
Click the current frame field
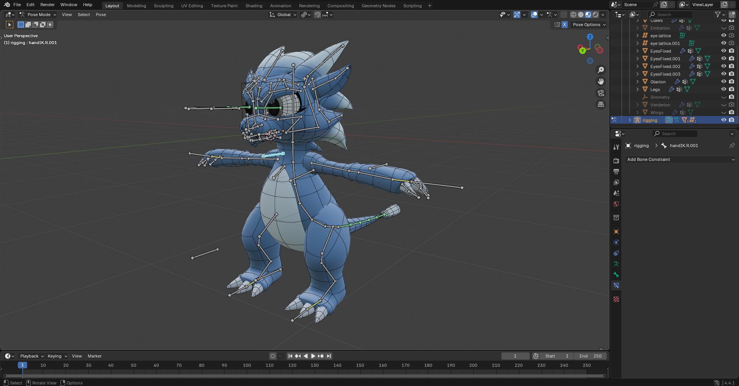point(515,356)
